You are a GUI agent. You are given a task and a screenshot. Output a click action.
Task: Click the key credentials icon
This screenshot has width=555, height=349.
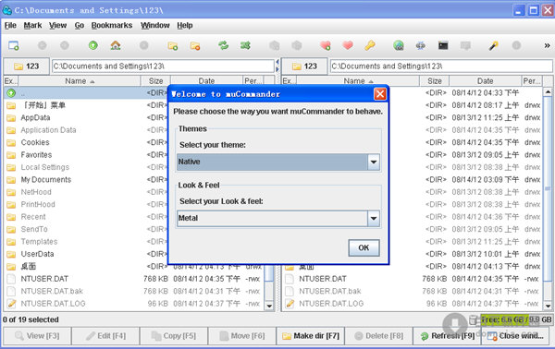tap(370, 45)
